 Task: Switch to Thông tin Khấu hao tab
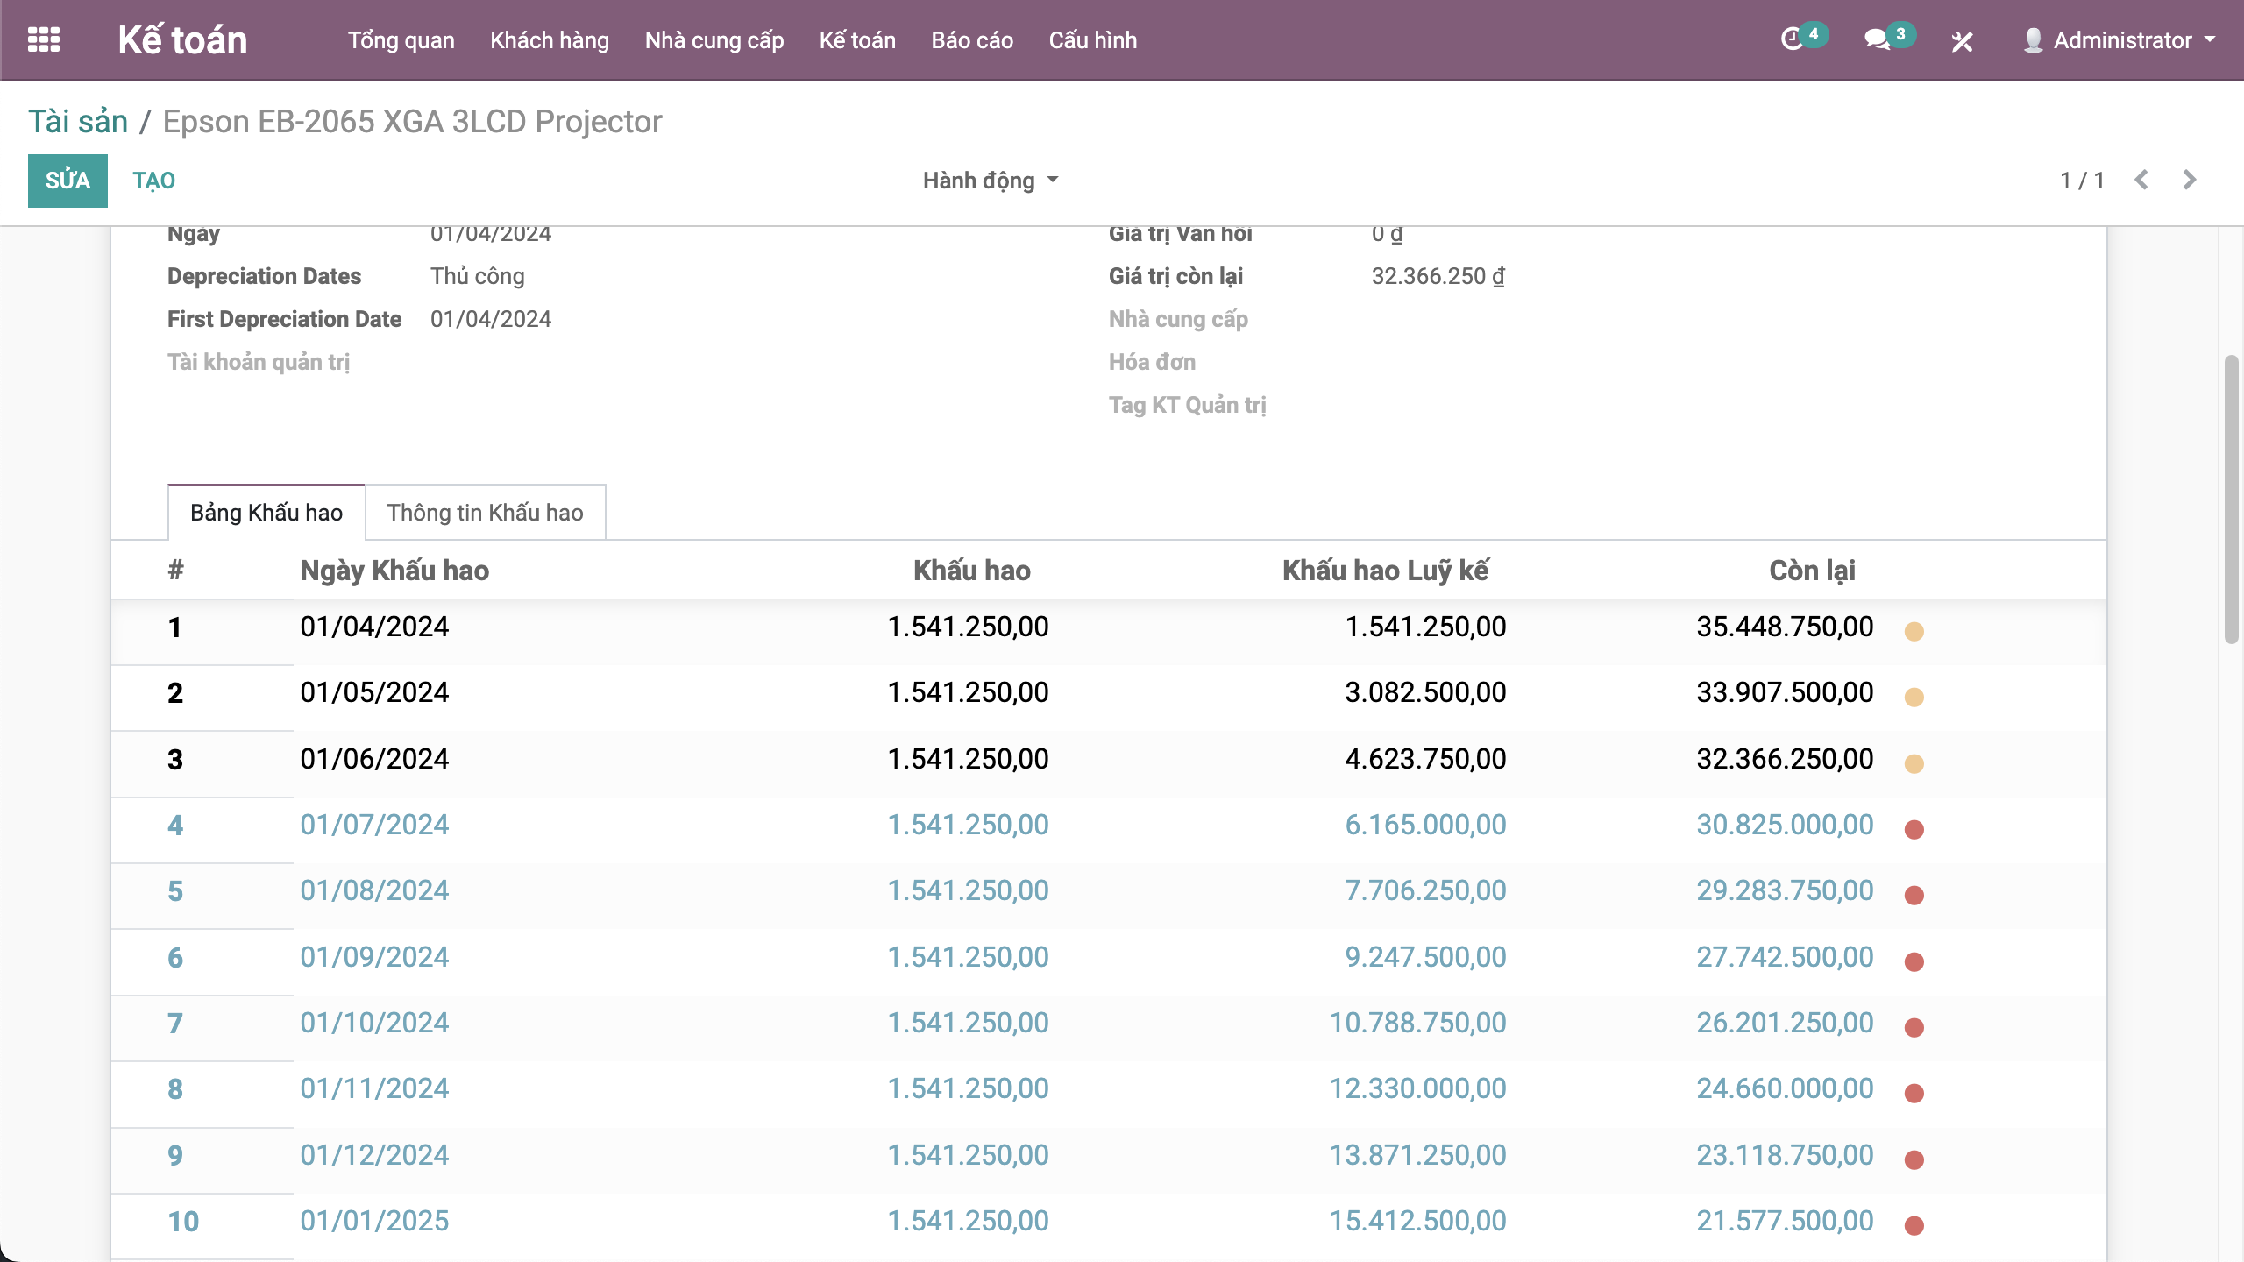485,513
